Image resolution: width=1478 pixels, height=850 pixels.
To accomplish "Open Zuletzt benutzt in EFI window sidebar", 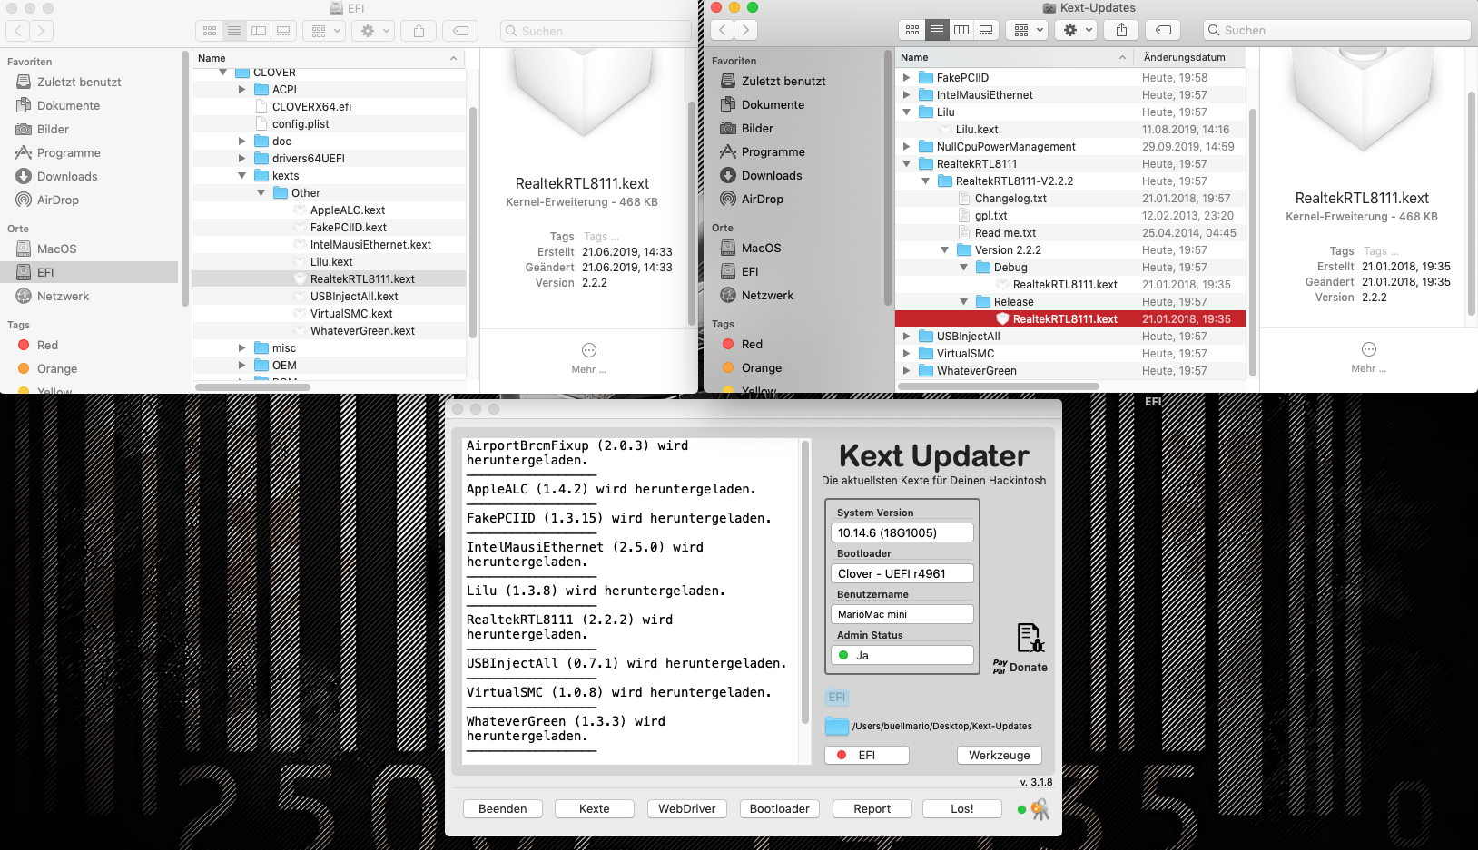I will point(79,83).
